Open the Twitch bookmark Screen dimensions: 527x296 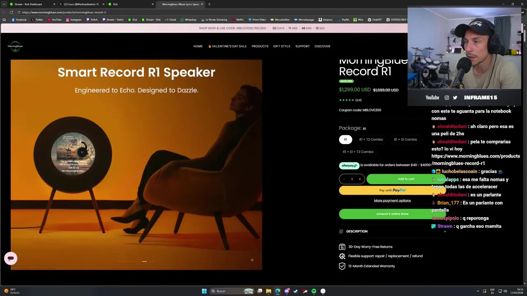(92, 20)
